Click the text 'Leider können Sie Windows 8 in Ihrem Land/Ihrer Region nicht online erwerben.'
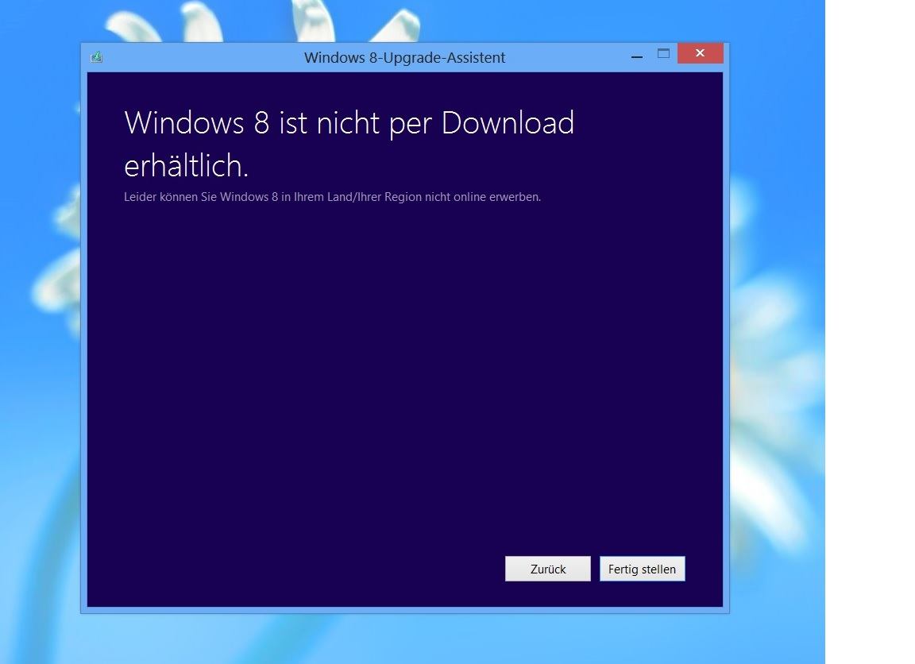The width and height of the screenshot is (915, 664). (332, 197)
